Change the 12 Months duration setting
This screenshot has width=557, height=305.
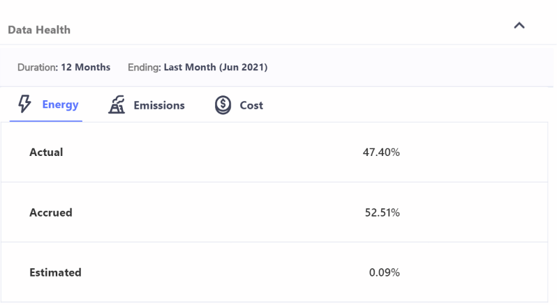(86, 67)
